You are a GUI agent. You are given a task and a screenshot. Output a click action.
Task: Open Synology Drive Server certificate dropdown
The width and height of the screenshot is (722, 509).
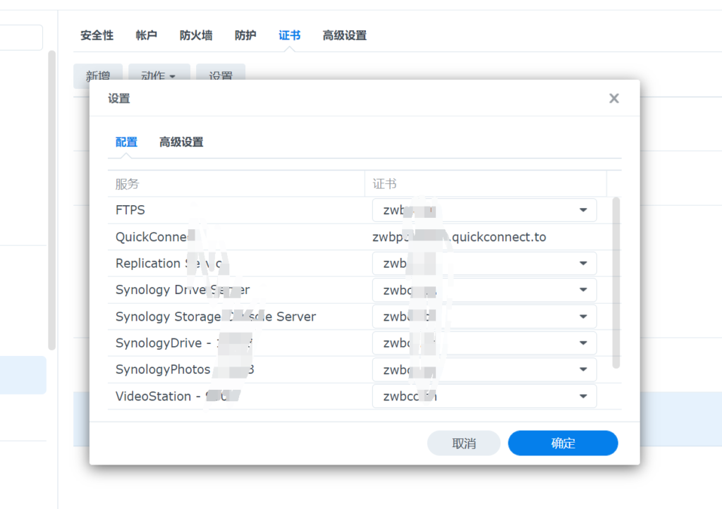(582, 290)
